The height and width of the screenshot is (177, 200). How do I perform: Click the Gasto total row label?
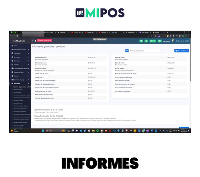click(x=39, y=77)
